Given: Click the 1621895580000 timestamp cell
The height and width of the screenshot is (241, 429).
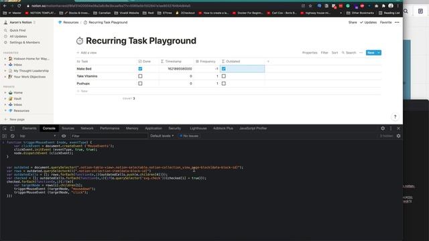Looking at the screenshot, I should coord(176,69).
